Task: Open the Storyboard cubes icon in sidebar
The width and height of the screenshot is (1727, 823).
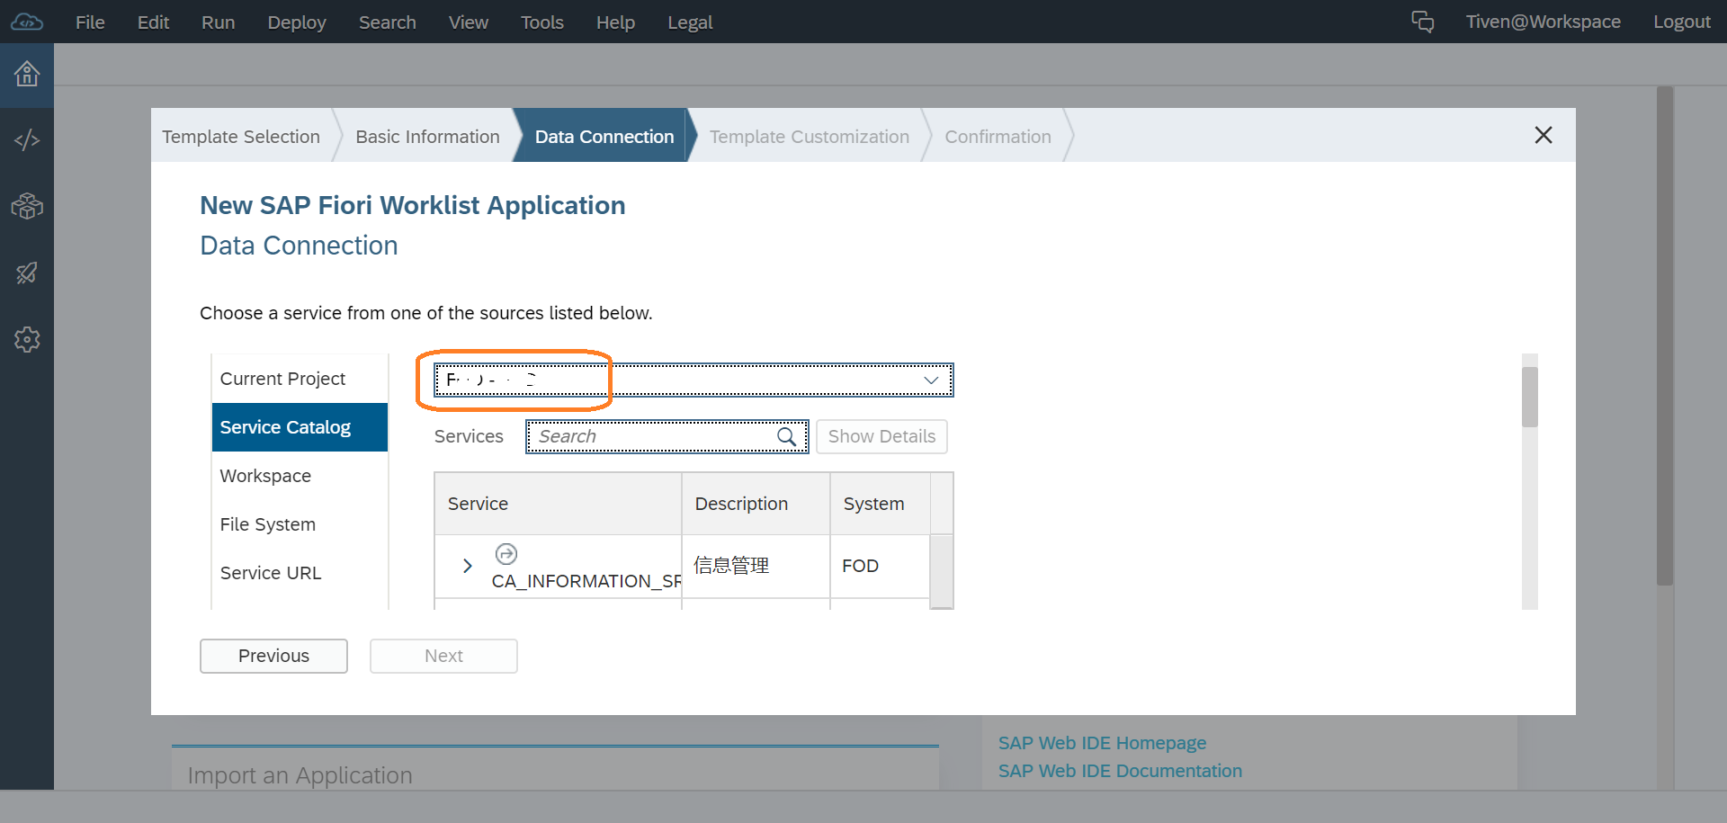Action: click(x=27, y=206)
